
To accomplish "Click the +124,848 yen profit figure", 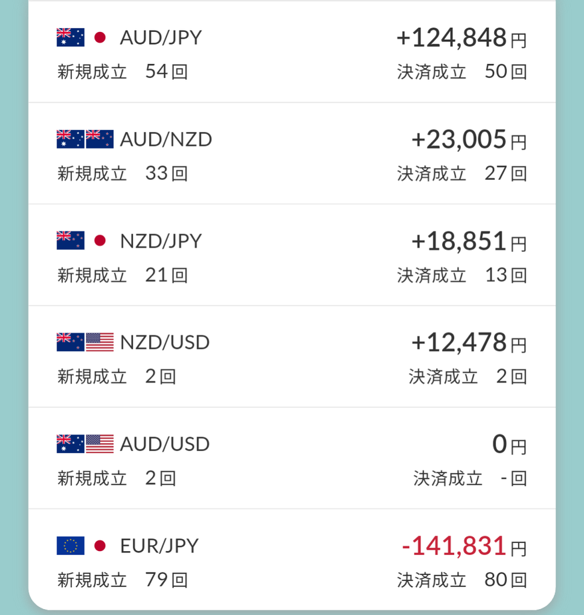I will pos(461,38).
